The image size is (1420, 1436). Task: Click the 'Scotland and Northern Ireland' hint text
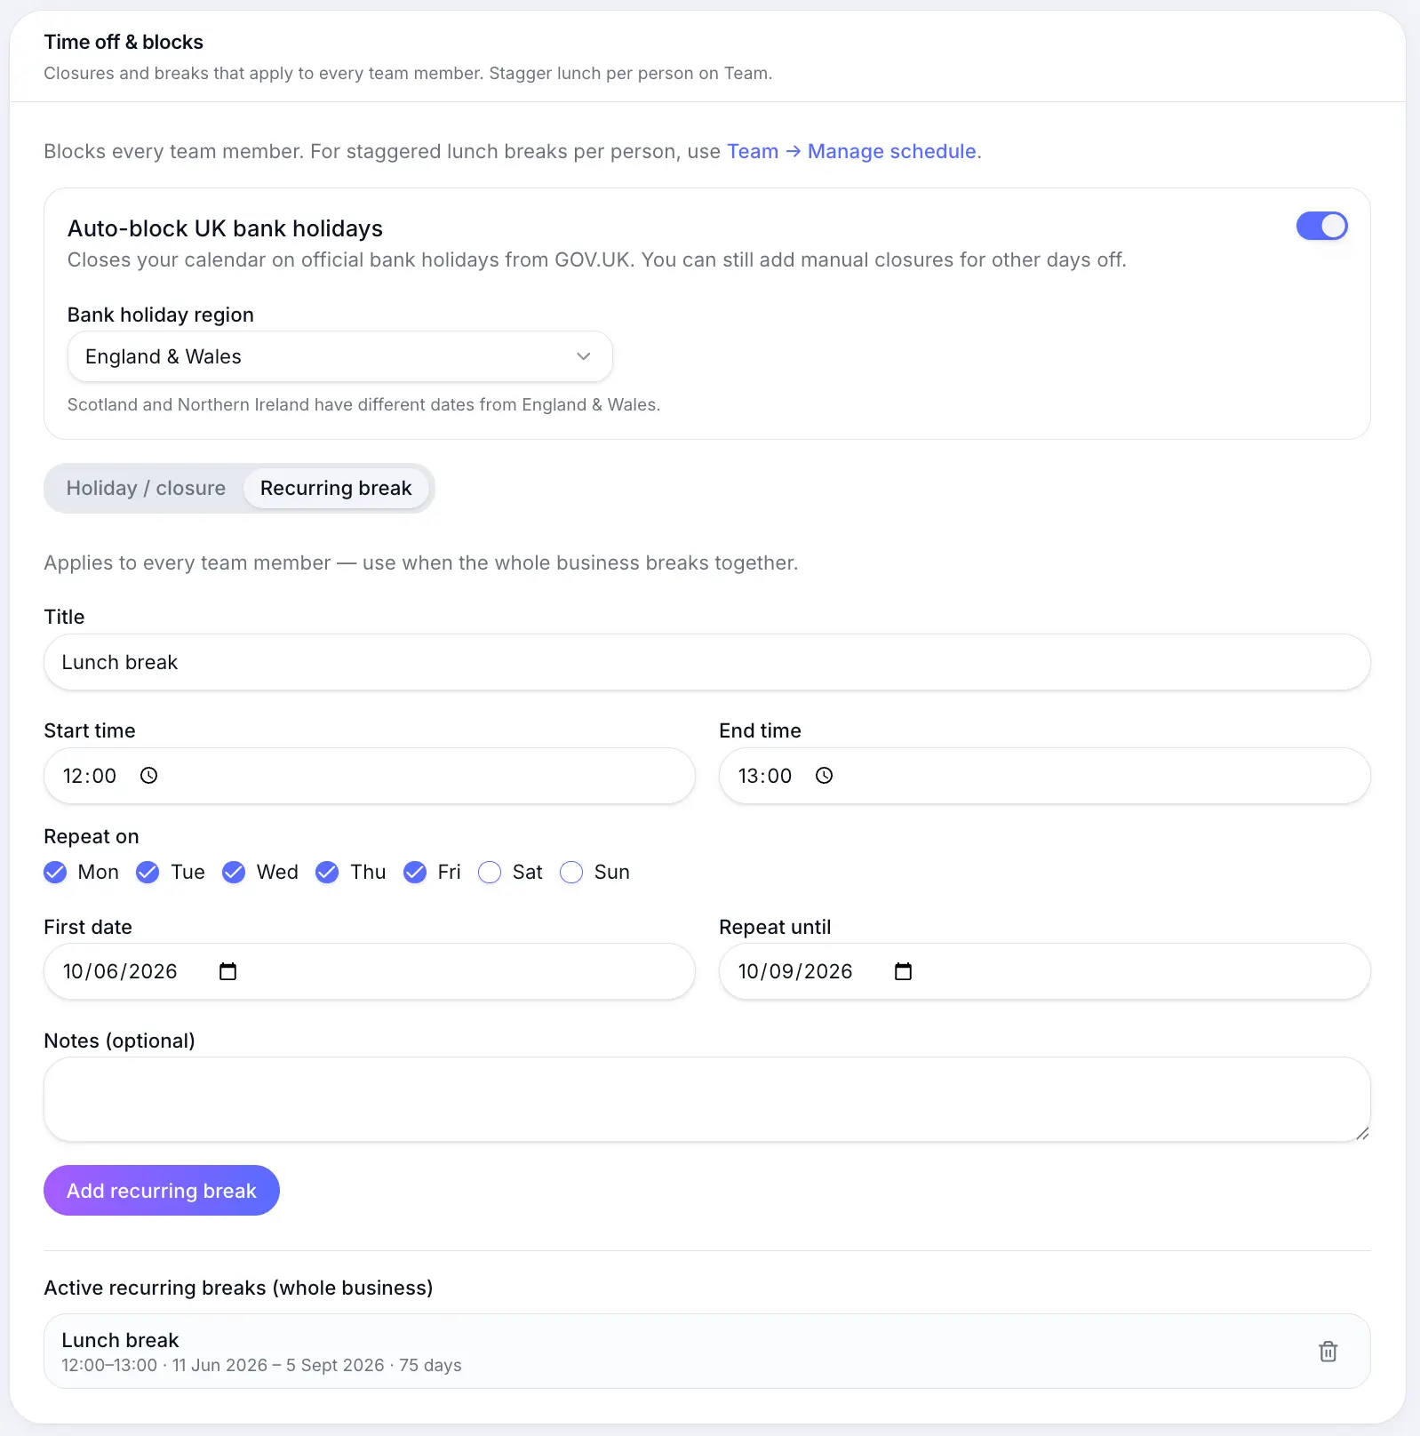pos(363,404)
